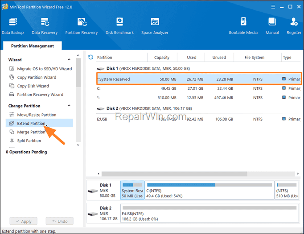Viewport: 304px width, 234px height.
Task: Click horizontal scrollbar right arrow
Action: 298,174
